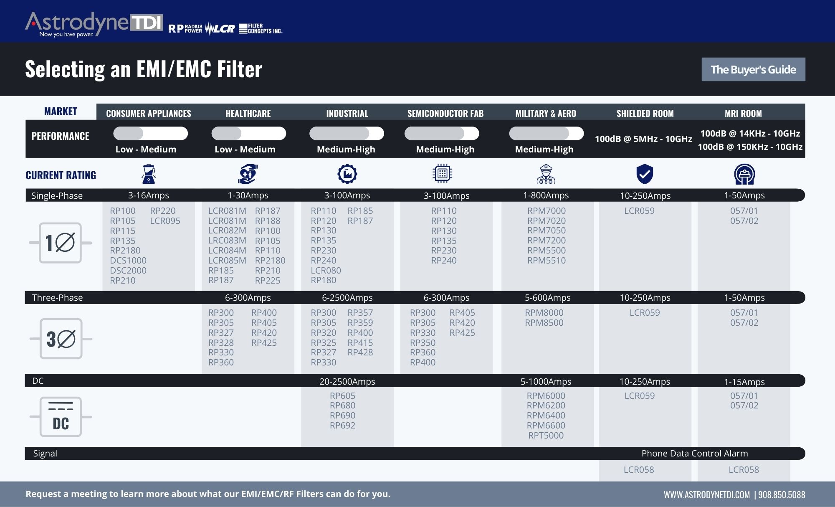
Task: Click the PERFORMANCE heading
Action: 60,136
